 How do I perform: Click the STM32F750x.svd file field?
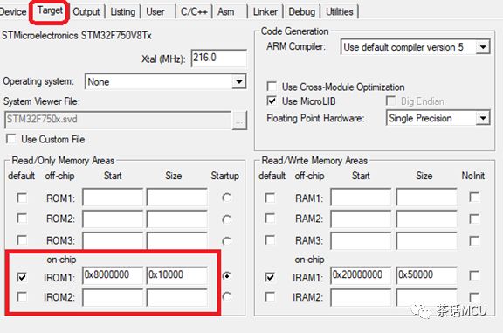[118, 120]
